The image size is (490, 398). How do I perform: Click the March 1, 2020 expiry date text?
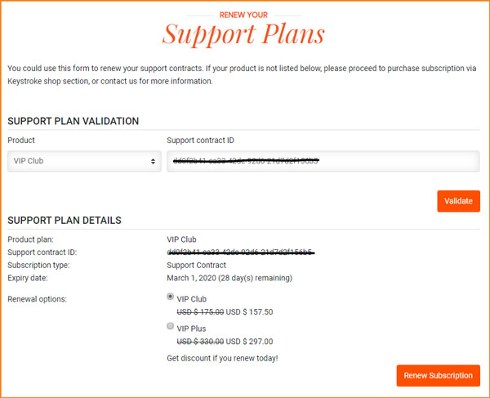coord(192,278)
